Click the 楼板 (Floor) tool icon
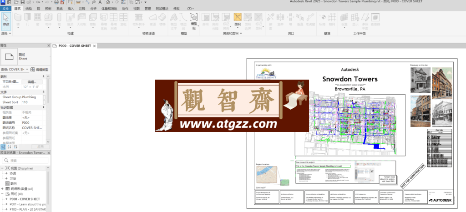 (93, 17)
